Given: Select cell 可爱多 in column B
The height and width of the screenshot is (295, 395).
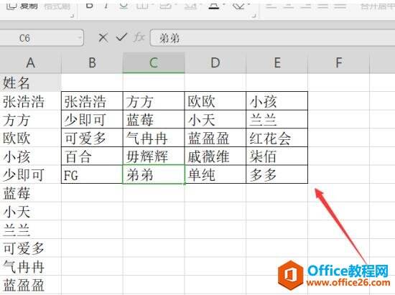Looking at the screenshot, I should point(92,138).
